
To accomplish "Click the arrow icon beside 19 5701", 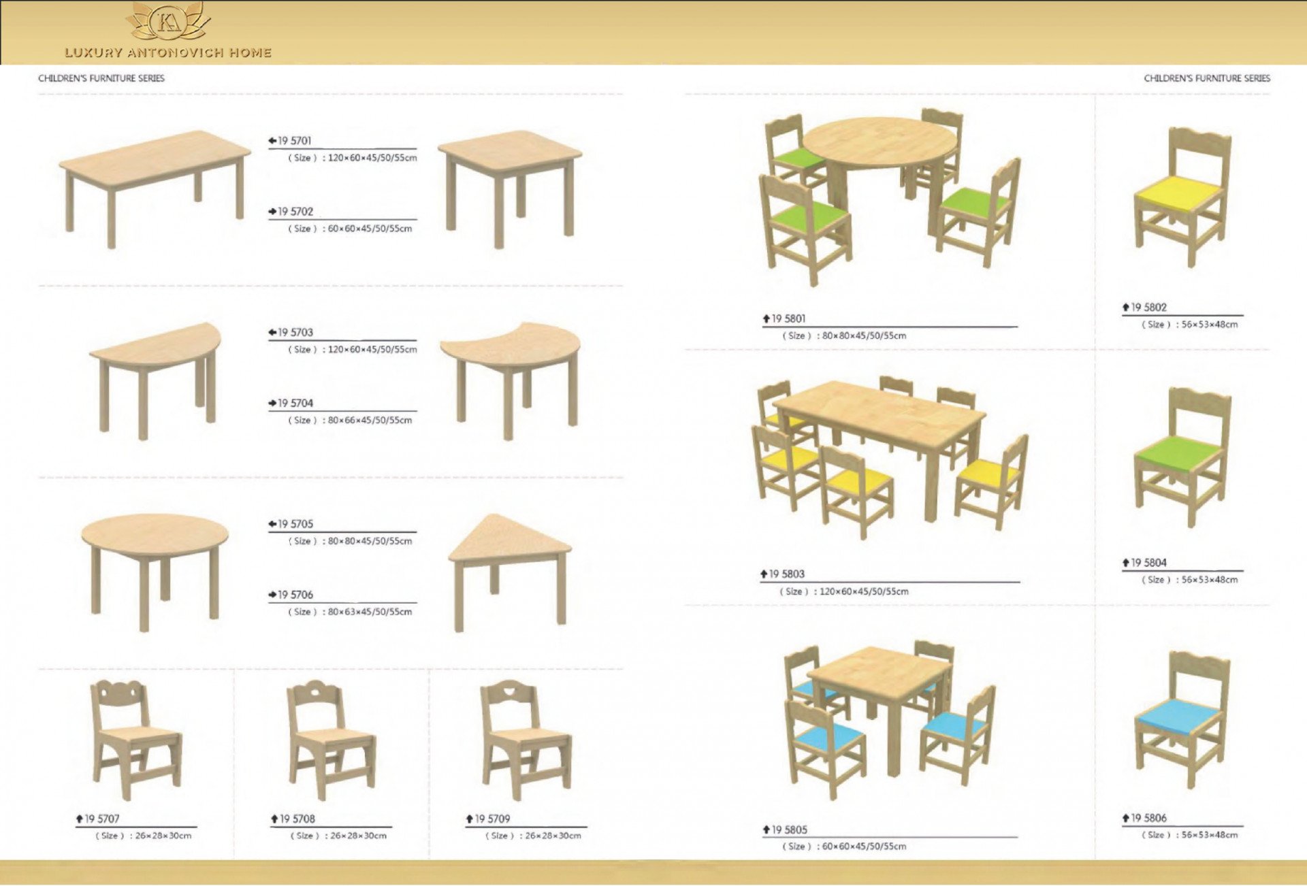I will click(x=272, y=141).
